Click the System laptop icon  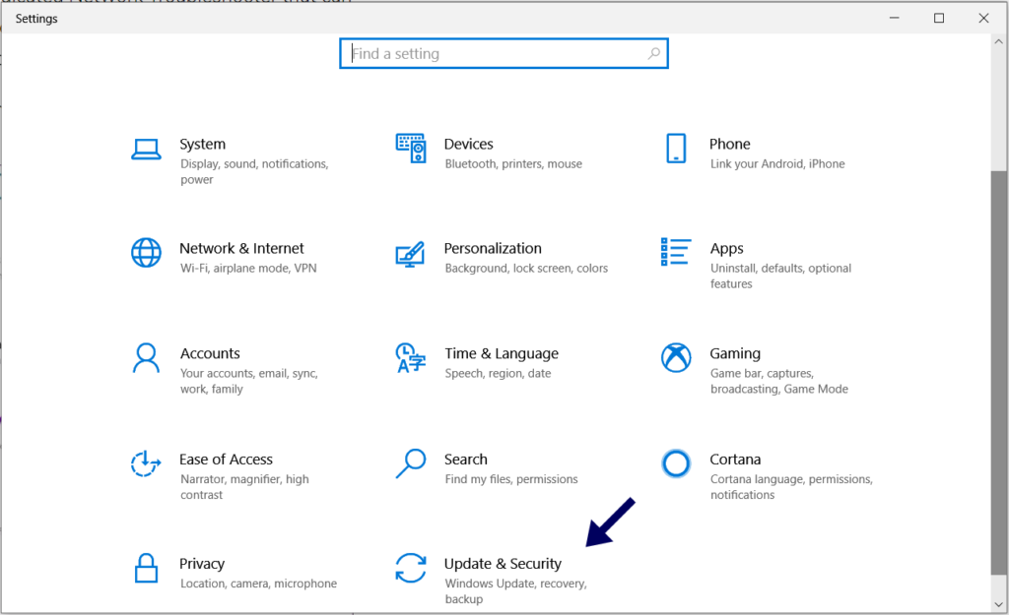[146, 149]
